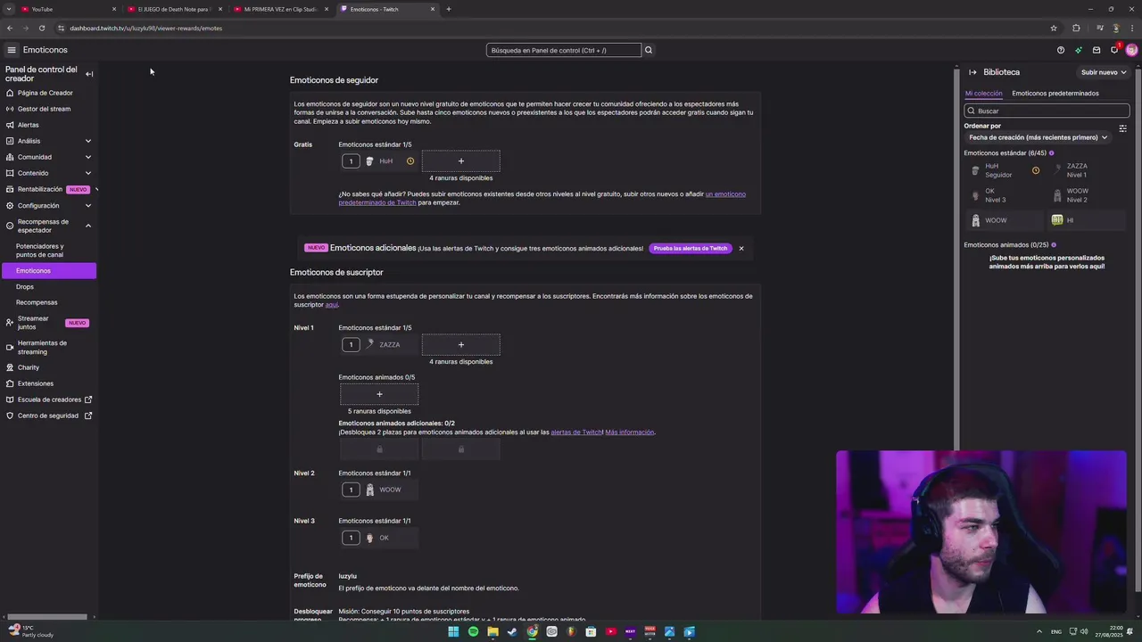Open Spotify from the taskbar
Screen dimensions: 1142x642
pyautogui.click(x=473, y=631)
